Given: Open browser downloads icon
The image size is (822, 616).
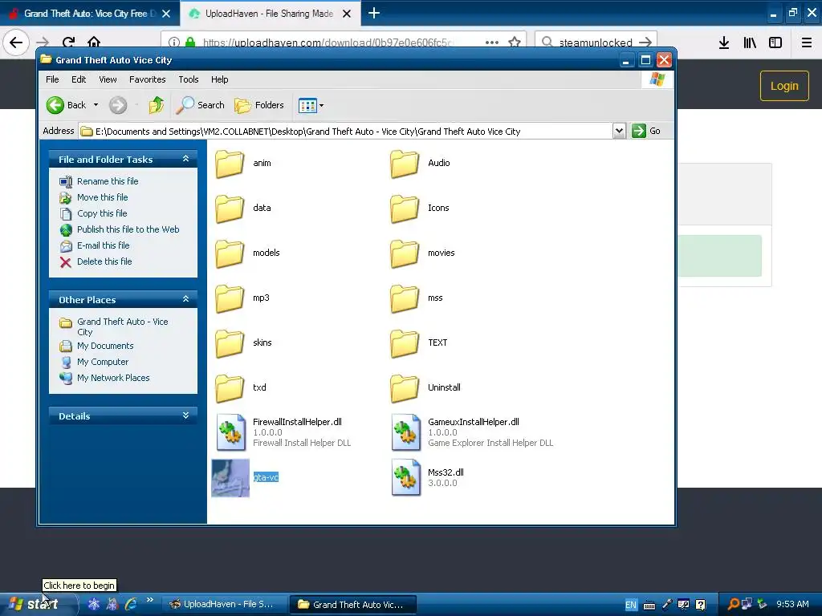Looking at the screenshot, I should tap(723, 43).
